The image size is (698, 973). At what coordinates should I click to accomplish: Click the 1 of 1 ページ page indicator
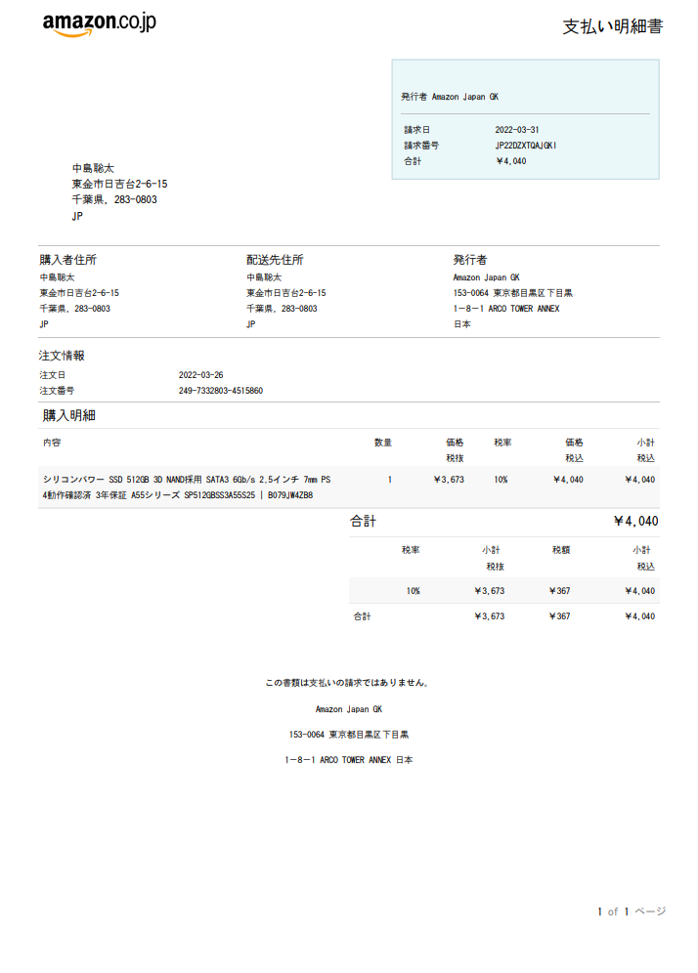[x=632, y=911]
